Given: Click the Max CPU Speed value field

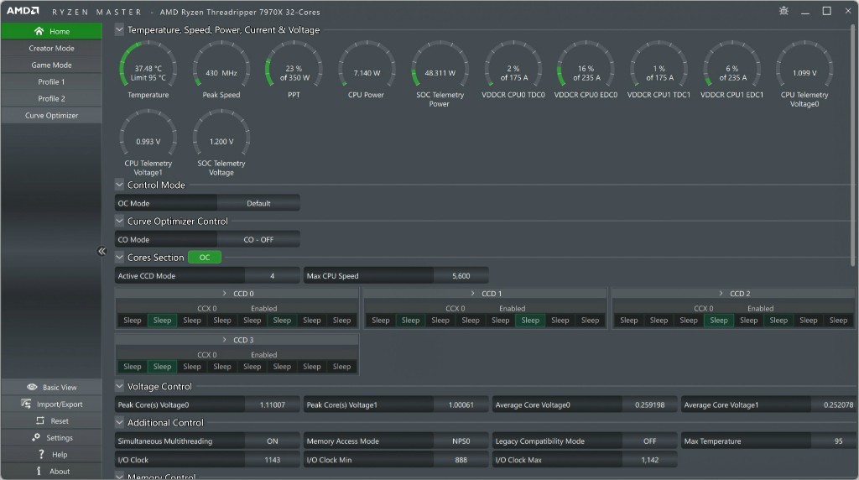Looking at the screenshot, I should click(x=461, y=276).
